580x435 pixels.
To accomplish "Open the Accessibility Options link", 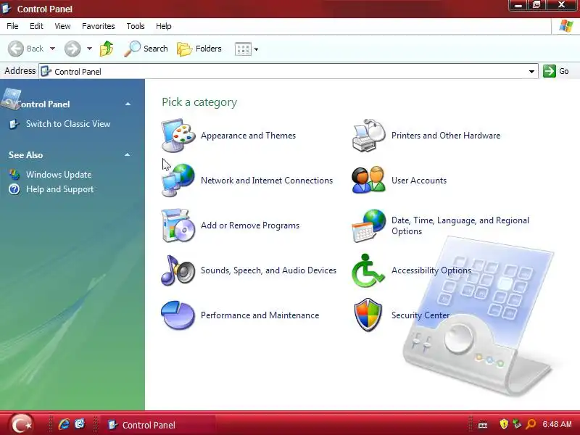I will pos(431,270).
